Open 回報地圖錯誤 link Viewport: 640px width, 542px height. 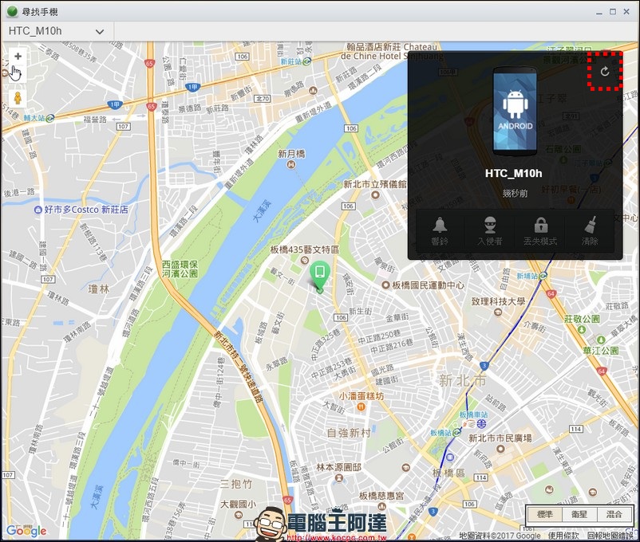tap(610, 536)
